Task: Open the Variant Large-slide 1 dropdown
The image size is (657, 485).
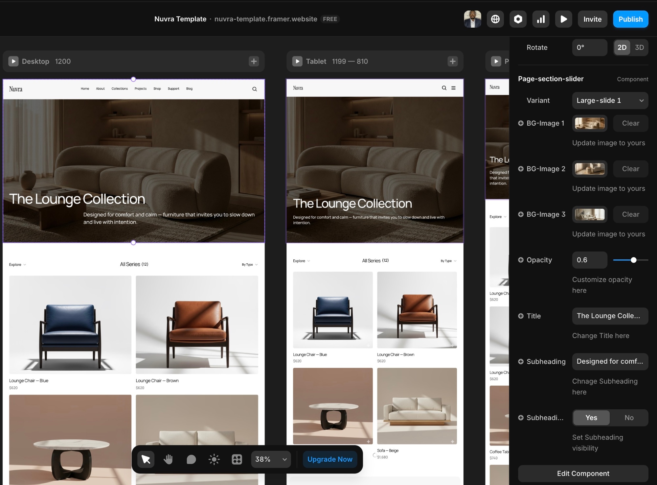Action: [x=610, y=101]
